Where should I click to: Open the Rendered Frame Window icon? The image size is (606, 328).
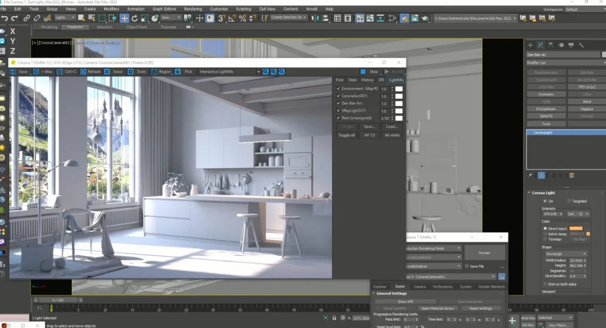coord(415,18)
